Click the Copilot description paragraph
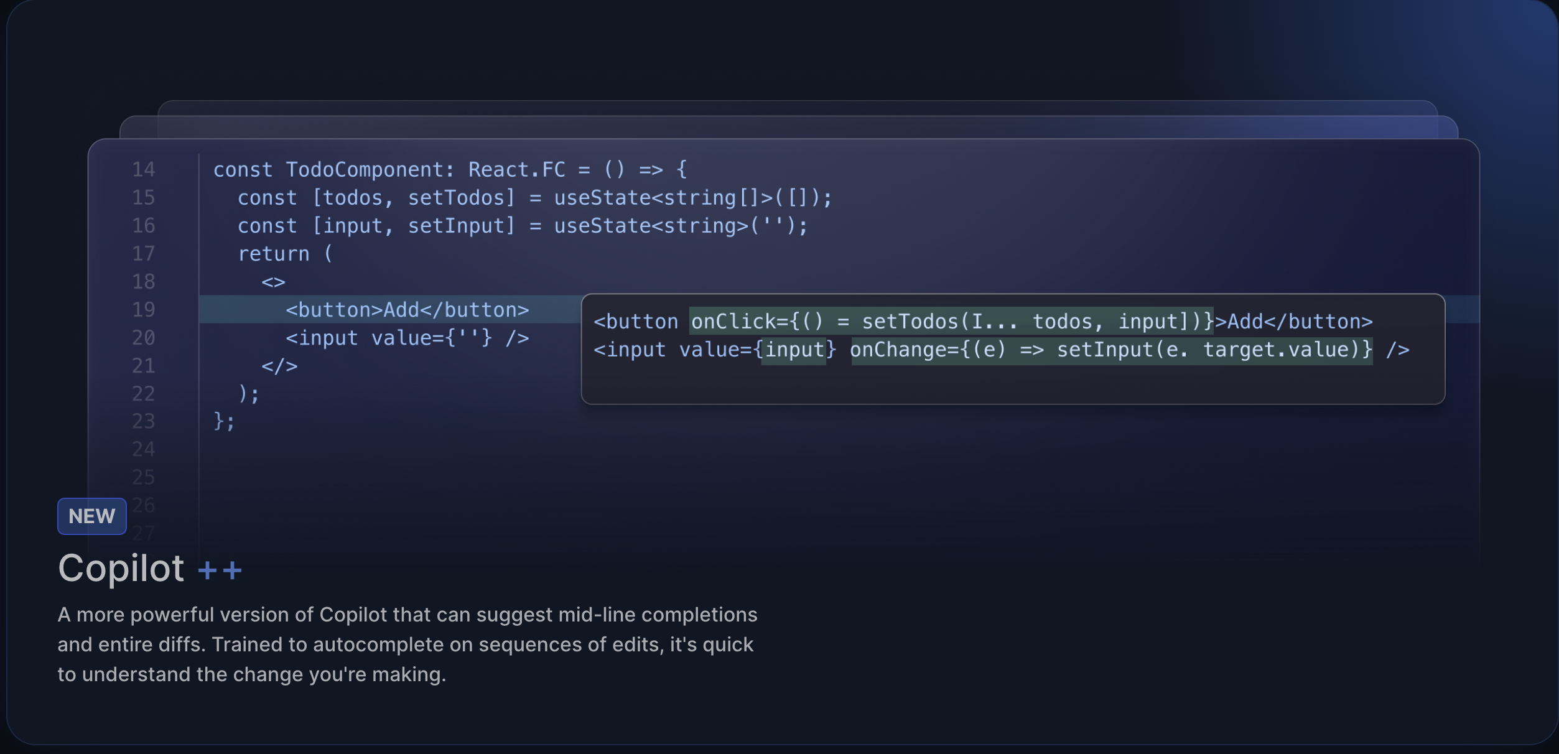The height and width of the screenshot is (754, 1559). 407,644
